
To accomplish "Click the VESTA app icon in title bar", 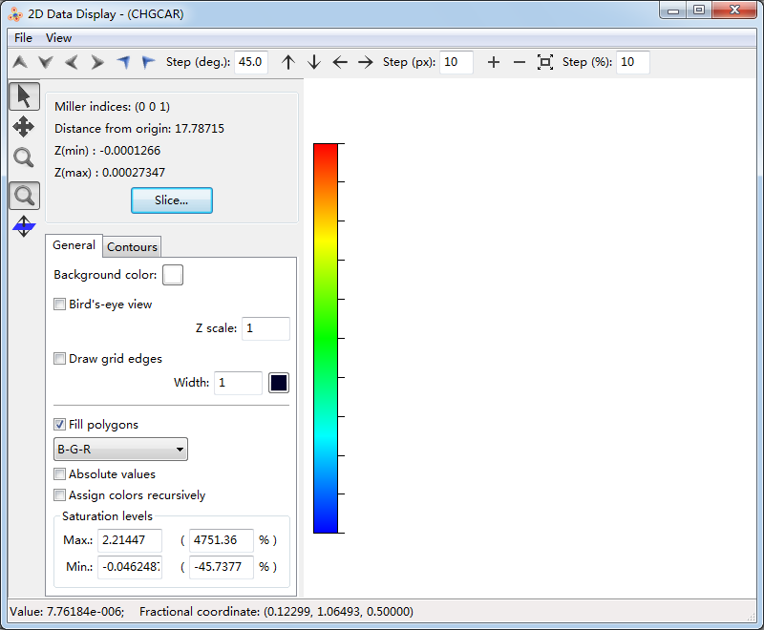I will (15, 14).
